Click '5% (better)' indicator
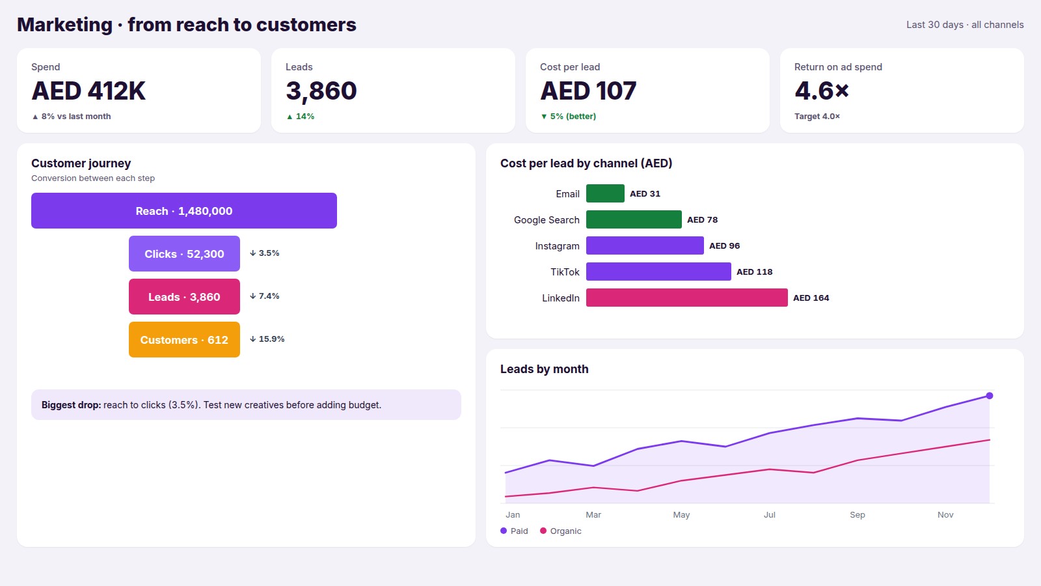Viewport: 1041px width, 586px height. [568, 117]
